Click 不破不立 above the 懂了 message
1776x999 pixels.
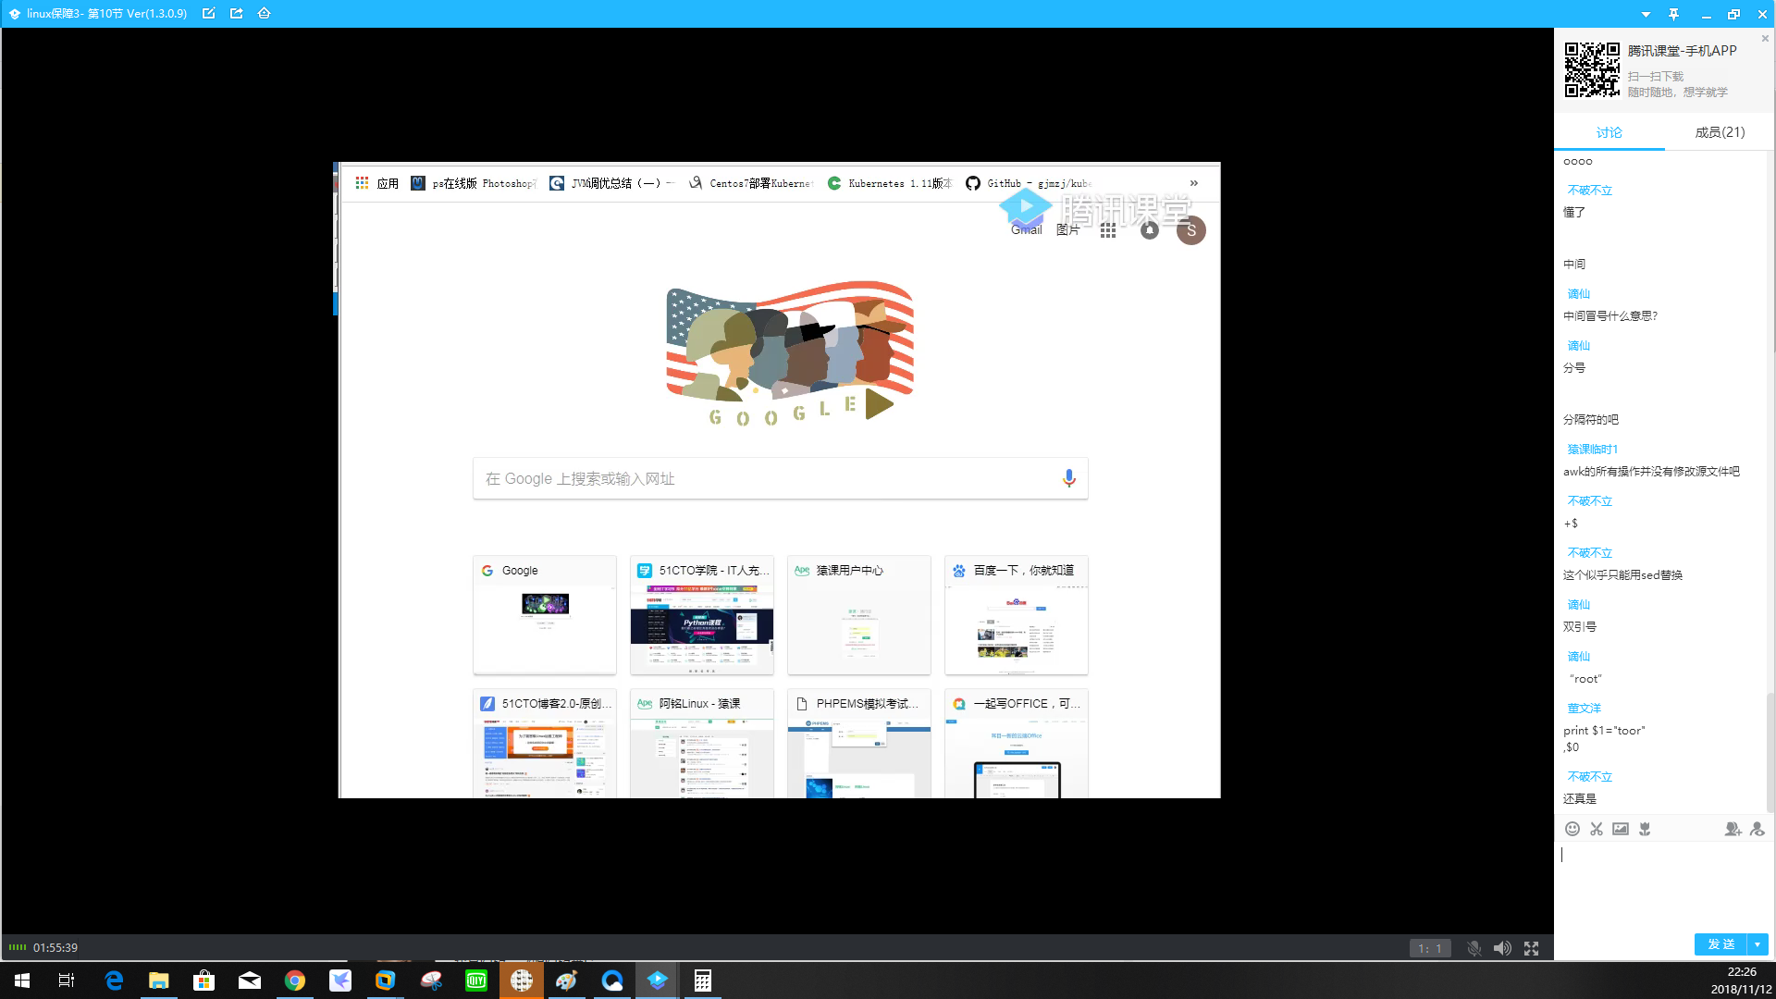coord(1589,191)
